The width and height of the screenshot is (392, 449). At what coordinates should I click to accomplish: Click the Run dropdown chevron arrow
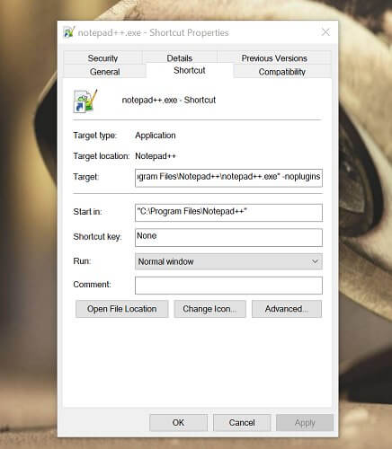click(x=315, y=261)
